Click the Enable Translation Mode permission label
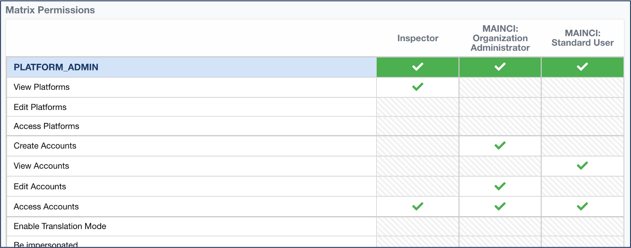Viewport: 631px width, 248px height. [60, 226]
